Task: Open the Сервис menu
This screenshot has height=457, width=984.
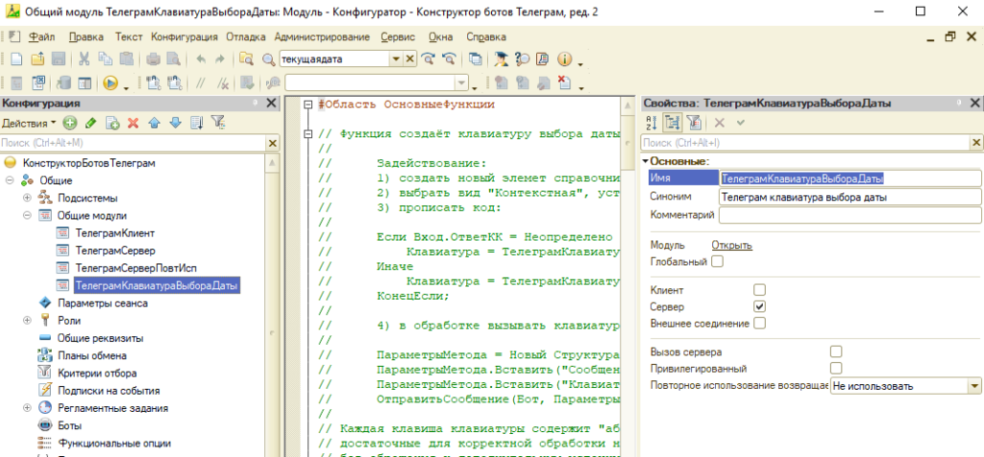Action: pos(398,37)
